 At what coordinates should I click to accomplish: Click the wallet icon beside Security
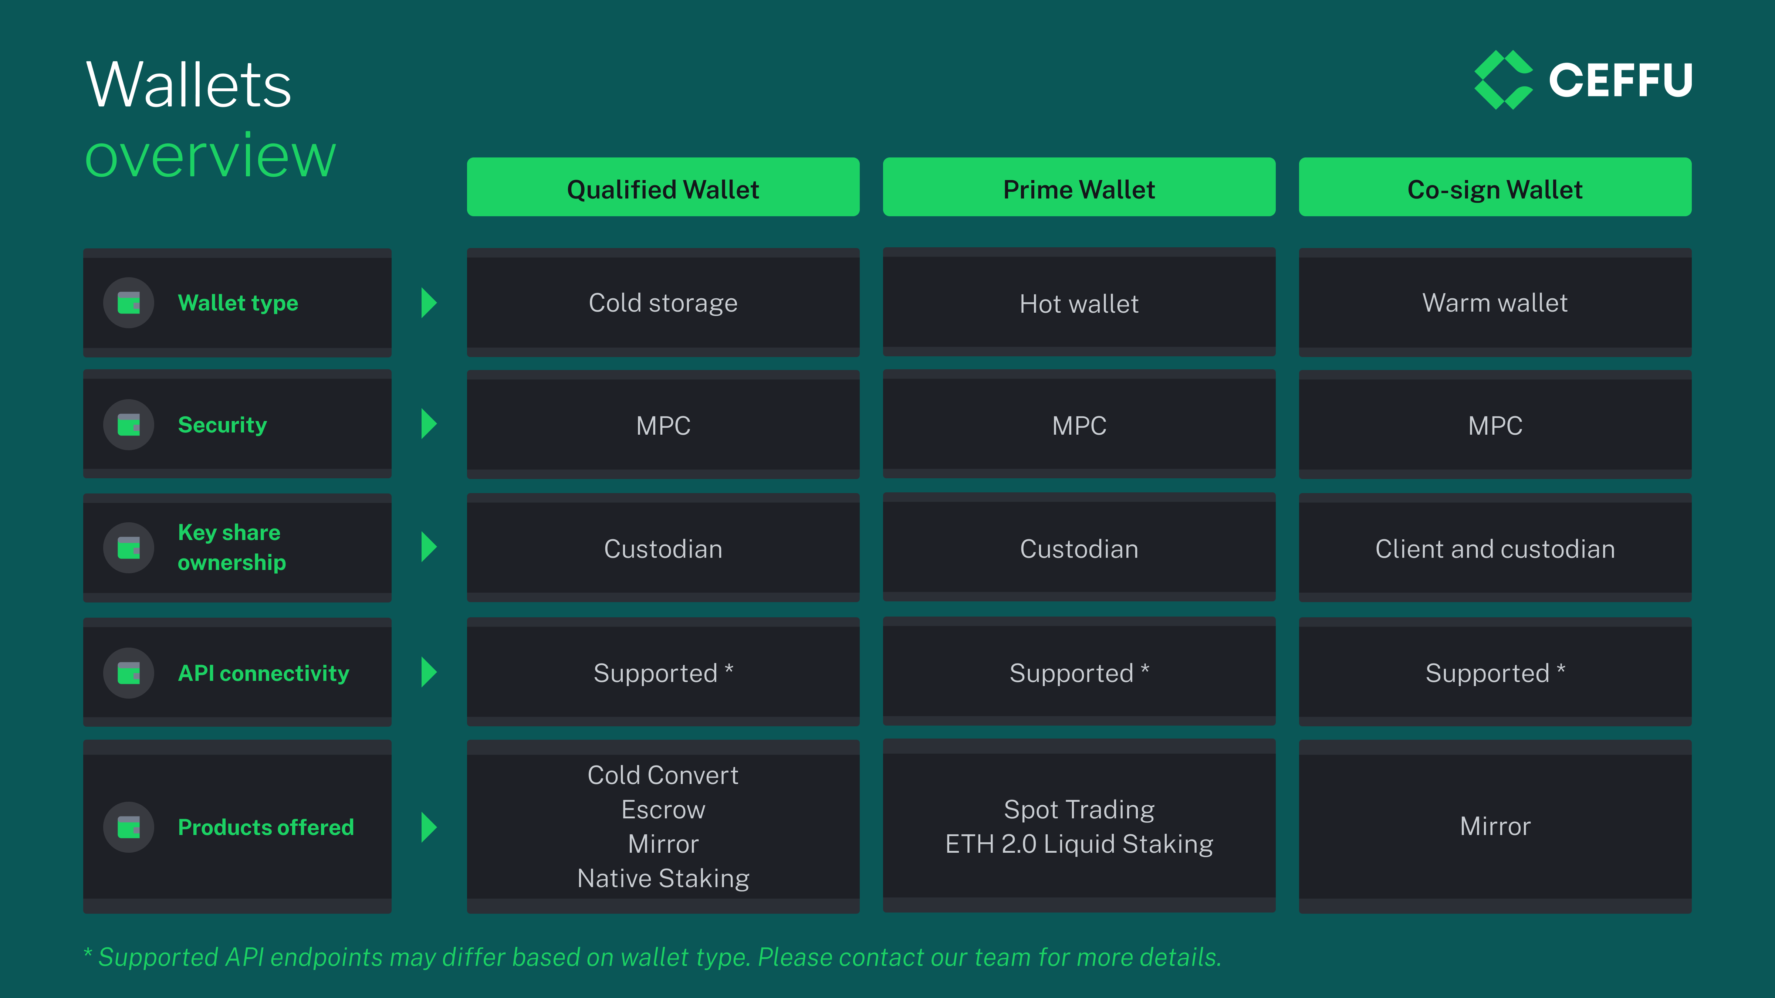129,425
